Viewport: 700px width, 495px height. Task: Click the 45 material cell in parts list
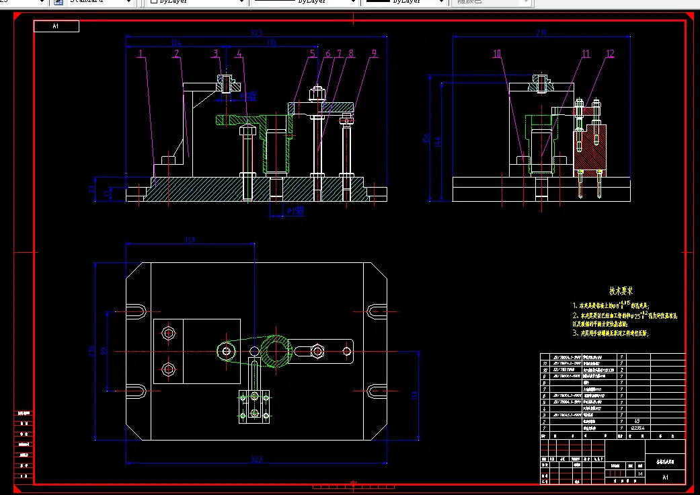pos(638,421)
